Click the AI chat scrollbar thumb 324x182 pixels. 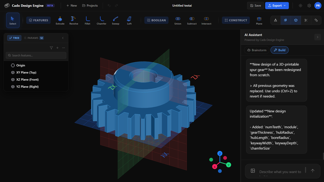point(323,156)
